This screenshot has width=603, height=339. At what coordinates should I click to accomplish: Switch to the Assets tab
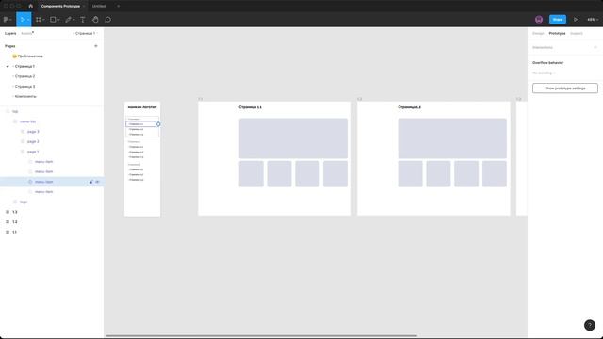click(x=26, y=34)
